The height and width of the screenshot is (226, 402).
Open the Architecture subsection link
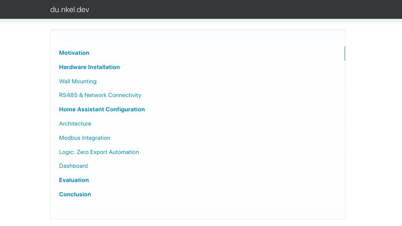(x=75, y=124)
